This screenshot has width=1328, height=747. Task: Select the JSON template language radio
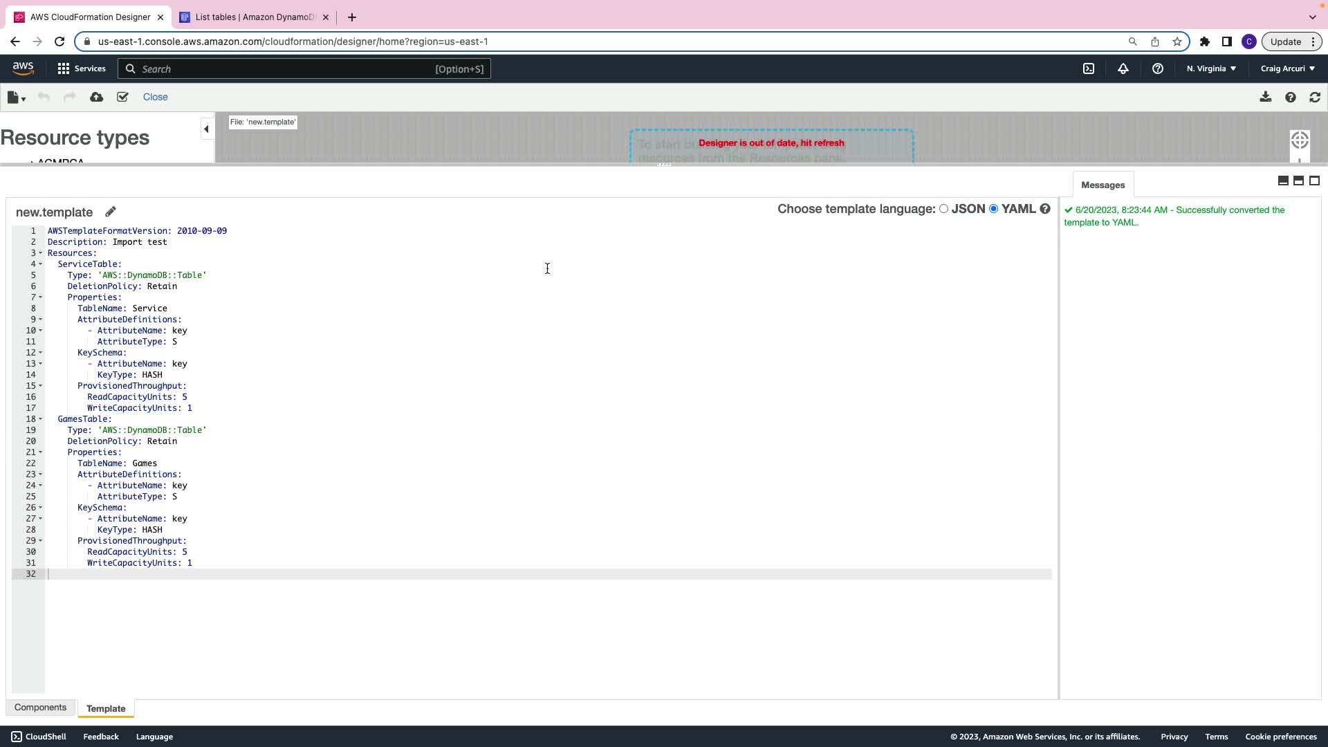click(x=943, y=209)
